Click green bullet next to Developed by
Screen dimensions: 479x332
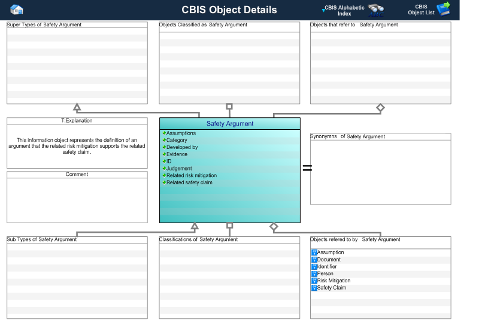[x=164, y=147]
